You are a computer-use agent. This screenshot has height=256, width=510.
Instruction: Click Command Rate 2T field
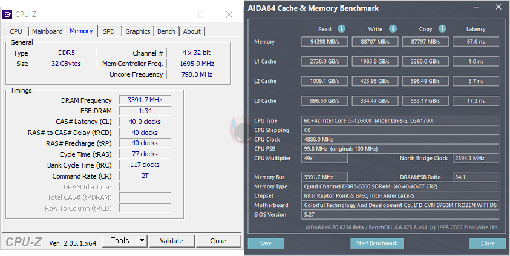coord(145,176)
